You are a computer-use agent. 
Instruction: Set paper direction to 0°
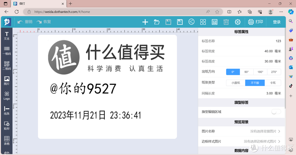click(233, 72)
